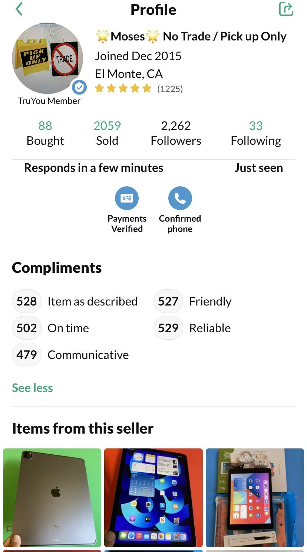Tap the 527 Friendly compliment

(x=193, y=301)
